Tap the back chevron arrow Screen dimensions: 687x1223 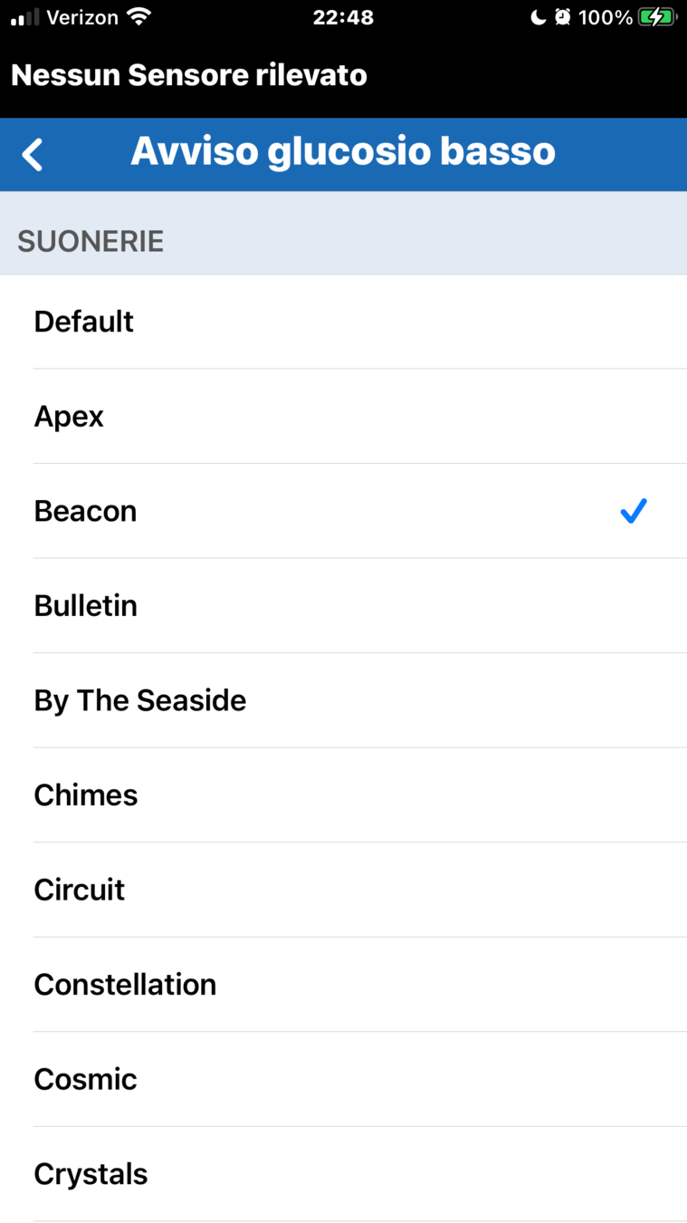tap(33, 154)
